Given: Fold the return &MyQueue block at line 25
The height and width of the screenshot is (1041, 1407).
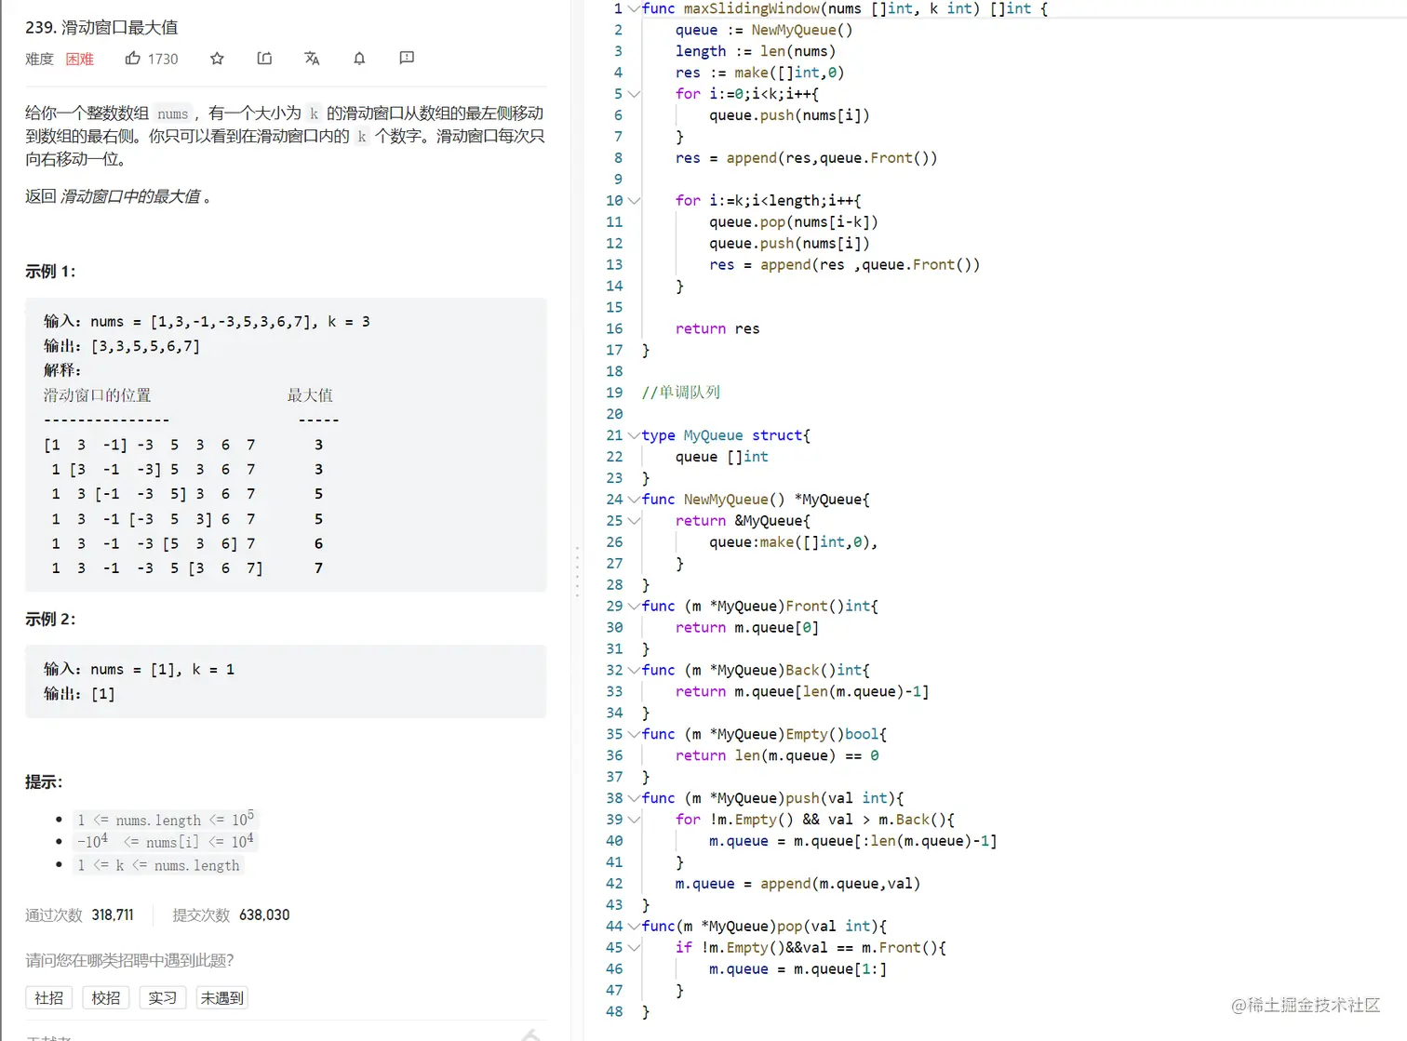Looking at the screenshot, I should 634,521.
